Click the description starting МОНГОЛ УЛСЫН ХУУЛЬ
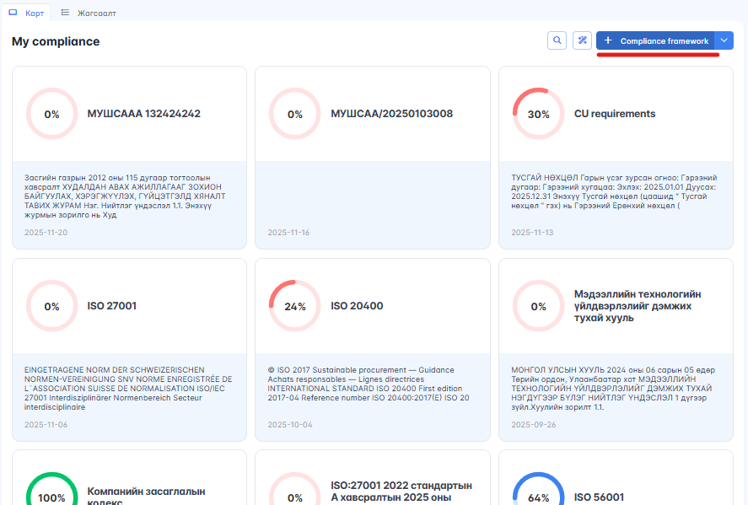This screenshot has width=748, height=505. [613, 388]
